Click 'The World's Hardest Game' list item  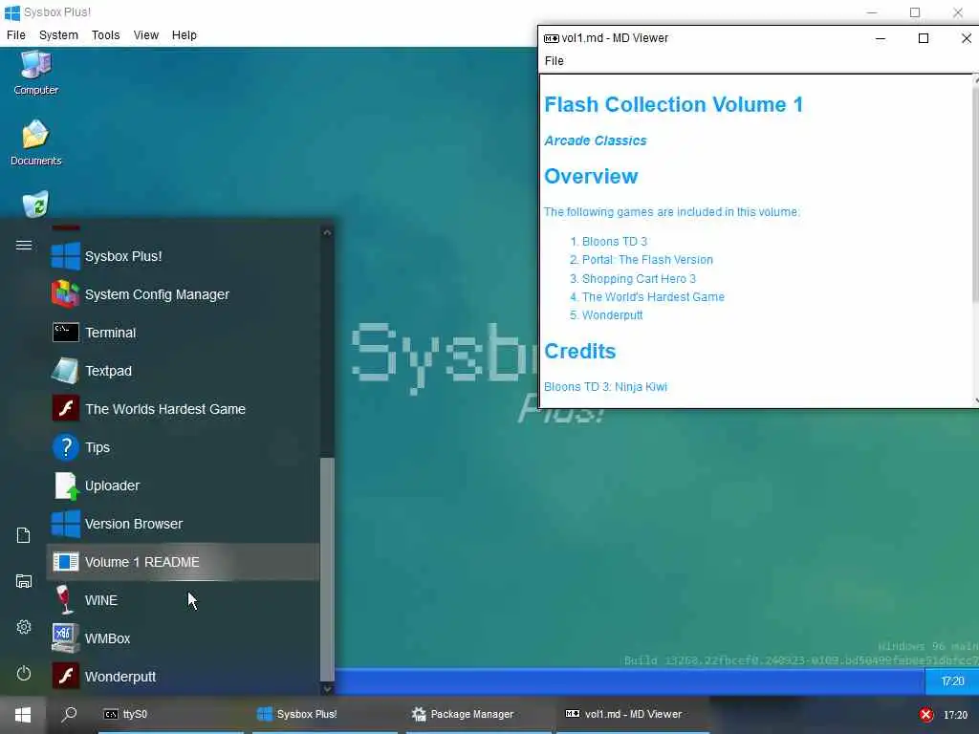coord(653,297)
